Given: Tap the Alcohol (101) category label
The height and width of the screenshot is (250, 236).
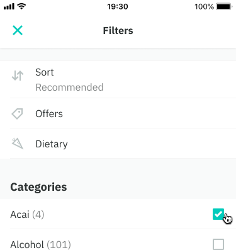Looking at the screenshot, I should 40,245.
